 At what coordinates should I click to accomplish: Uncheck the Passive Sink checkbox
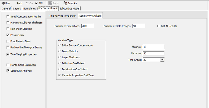point(8,35)
